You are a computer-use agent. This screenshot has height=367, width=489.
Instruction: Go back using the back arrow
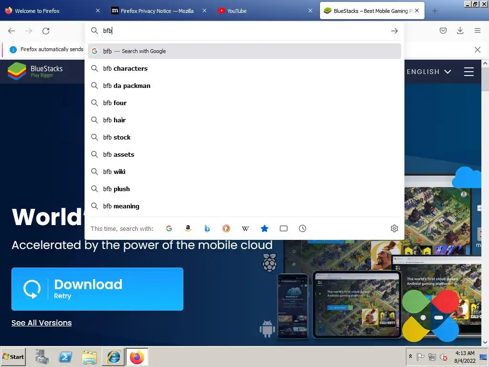coord(11,31)
